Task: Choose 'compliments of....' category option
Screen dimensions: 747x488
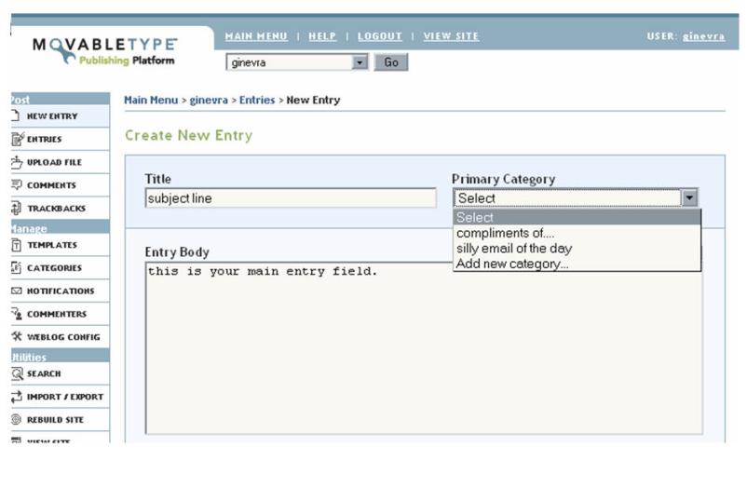Action: click(x=577, y=233)
